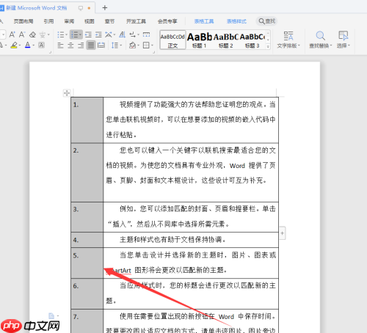Click table cell numbered 4.
Image resolution: width=367 pixels, height=333 pixels.
pos(87,240)
